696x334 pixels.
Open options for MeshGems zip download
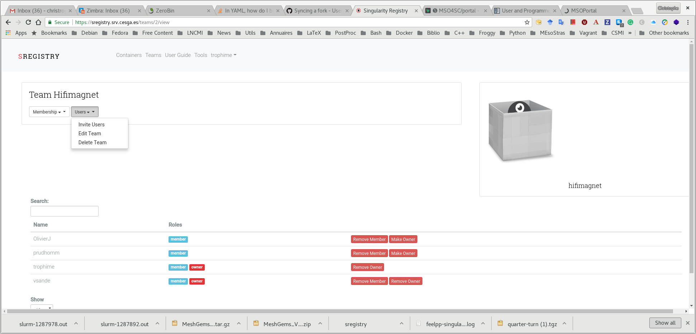pyautogui.click(x=320, y=324)
